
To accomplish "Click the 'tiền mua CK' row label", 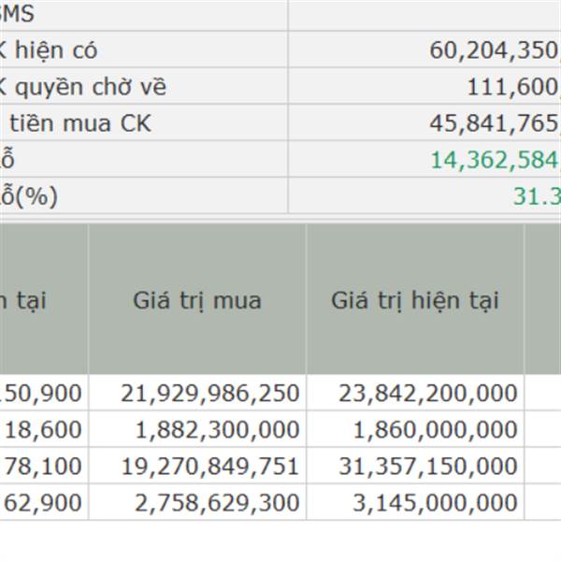I will [80, 123].
